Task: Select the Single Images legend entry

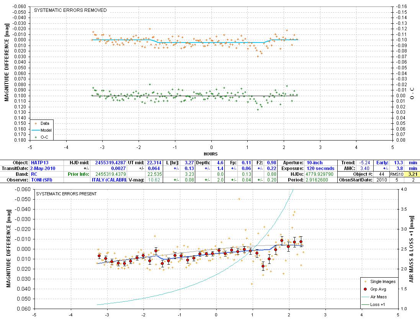Action: tap(380, 281)
